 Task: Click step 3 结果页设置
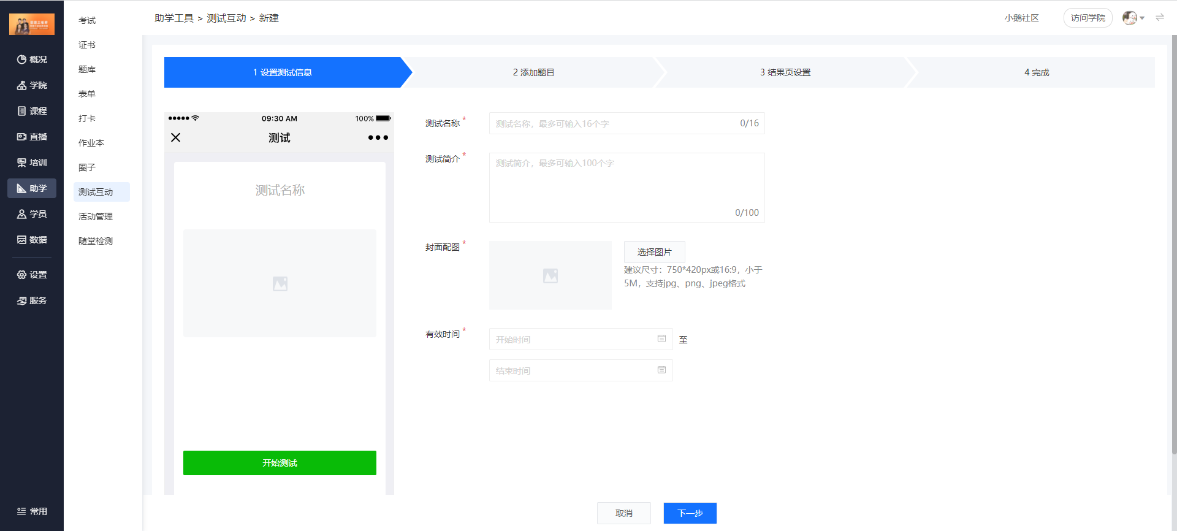pyautogui.click(x=785, y=72)
